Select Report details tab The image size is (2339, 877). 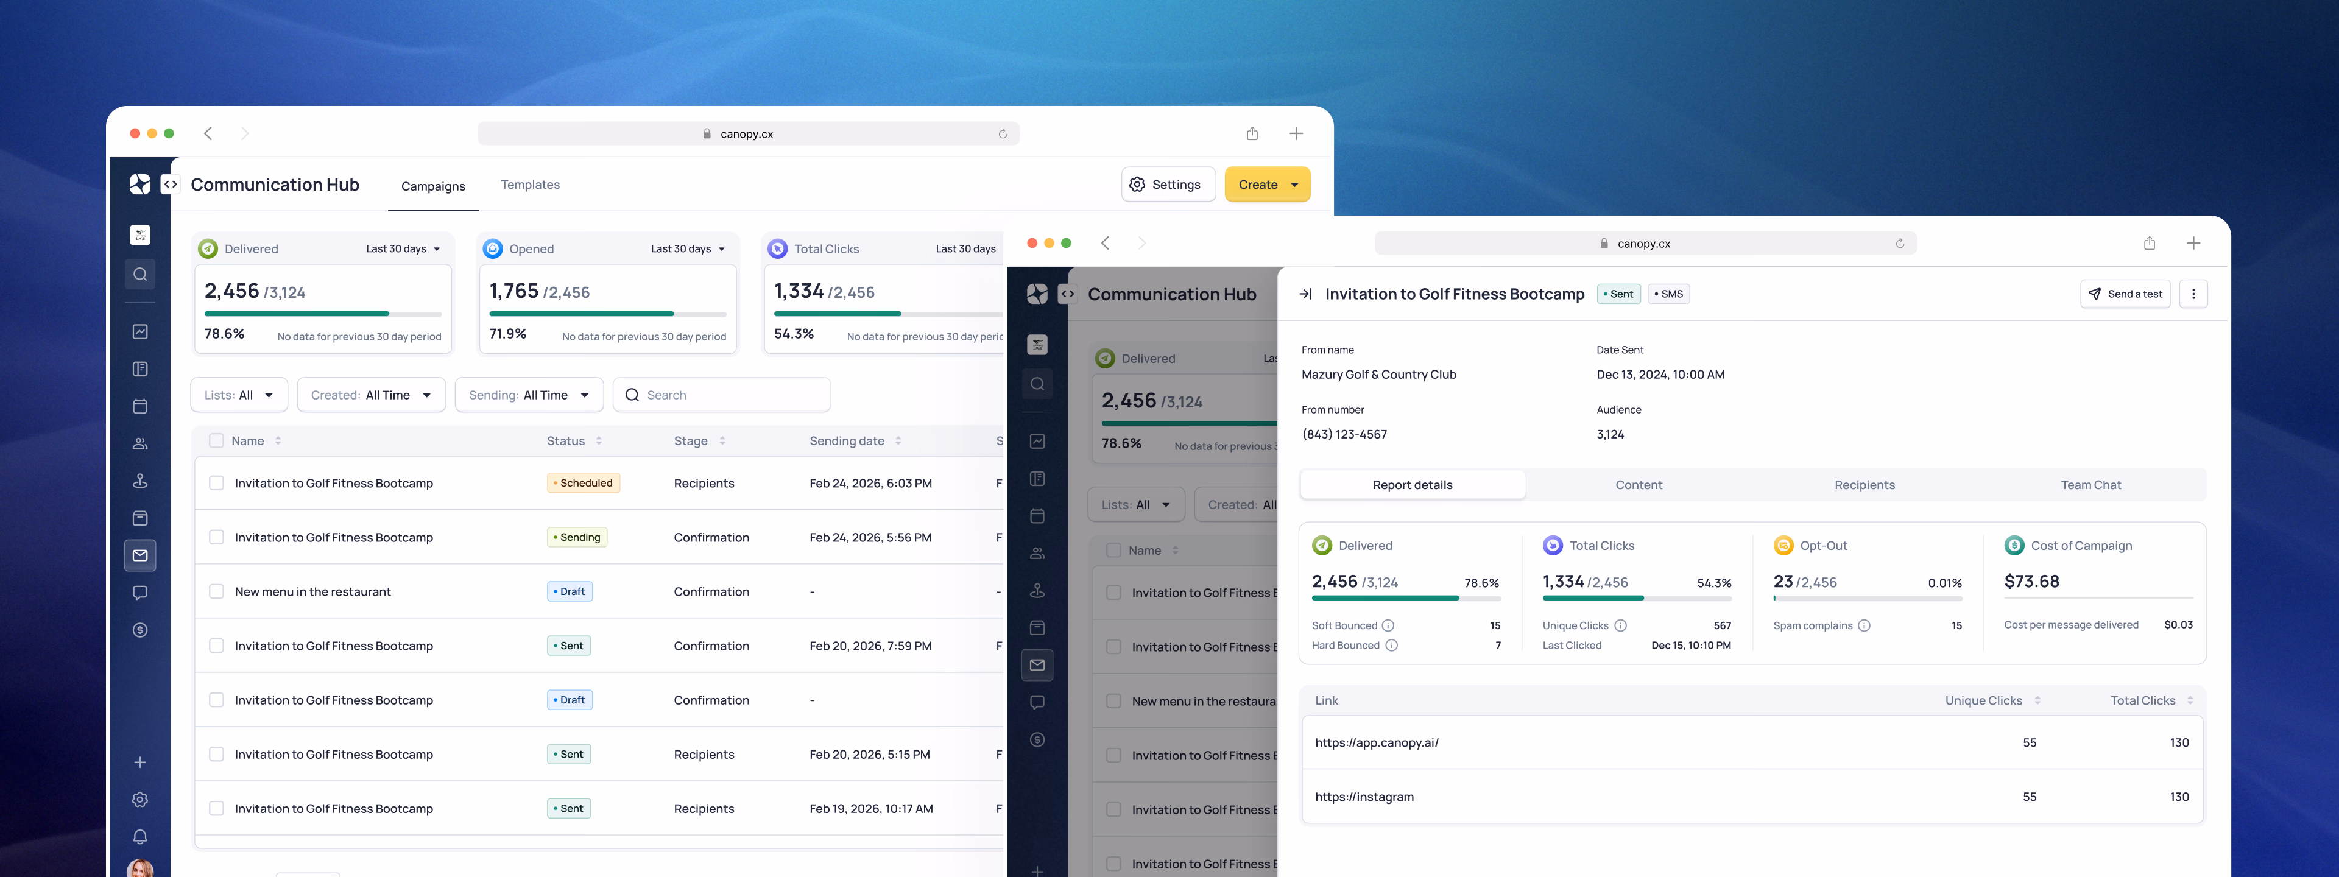1413,485
